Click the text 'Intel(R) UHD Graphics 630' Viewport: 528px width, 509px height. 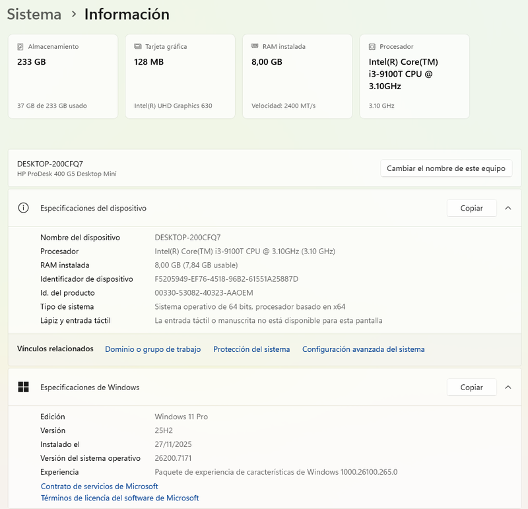pyautogui.click(x=173, y=106)
